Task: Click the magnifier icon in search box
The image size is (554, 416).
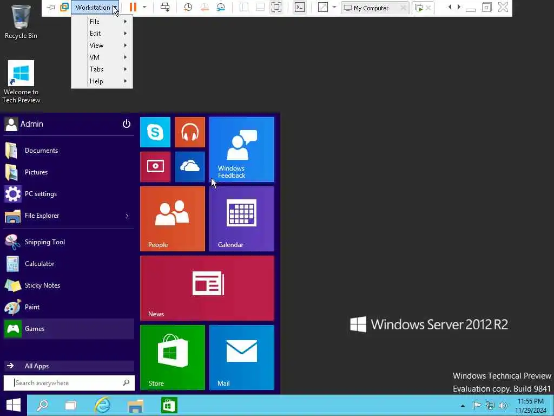Action: point(126,383)
